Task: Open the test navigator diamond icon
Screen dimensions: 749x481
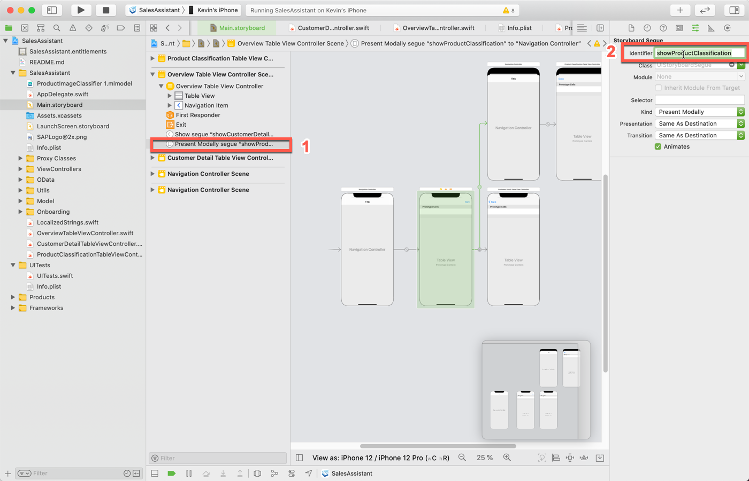Action: tap(89, 28)
